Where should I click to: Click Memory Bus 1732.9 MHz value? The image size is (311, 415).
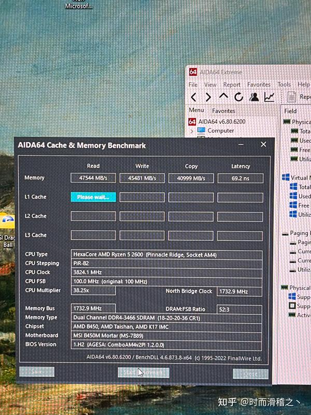[x=93, y=308]
